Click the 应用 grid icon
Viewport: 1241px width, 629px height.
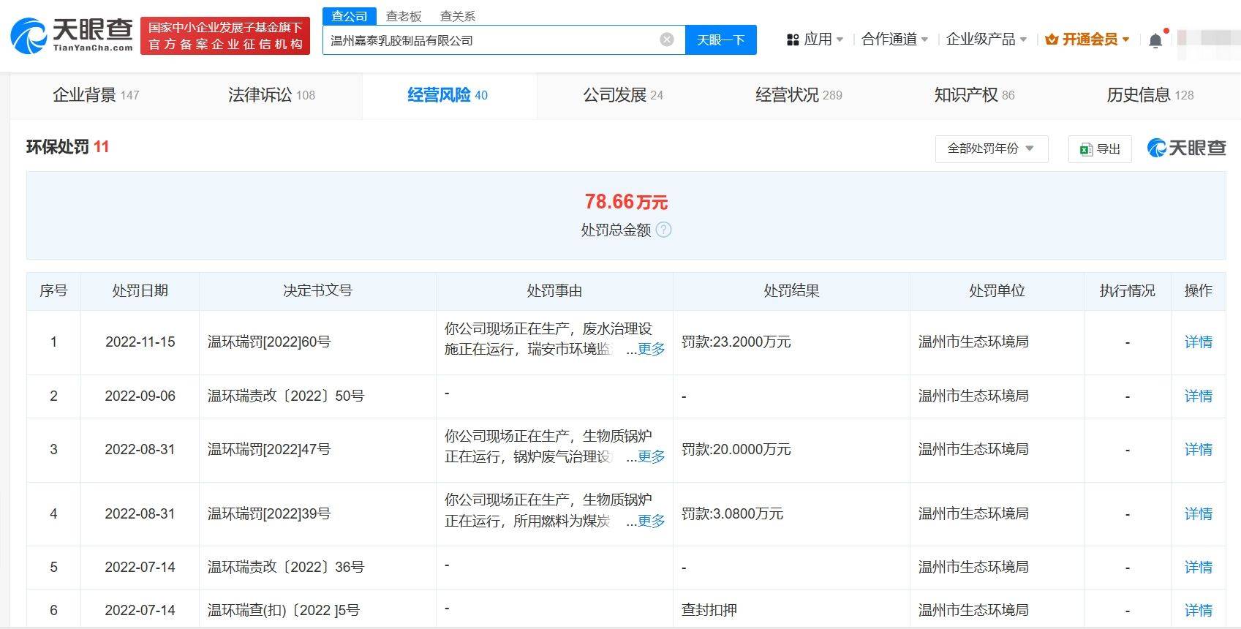tap(793, 39)
